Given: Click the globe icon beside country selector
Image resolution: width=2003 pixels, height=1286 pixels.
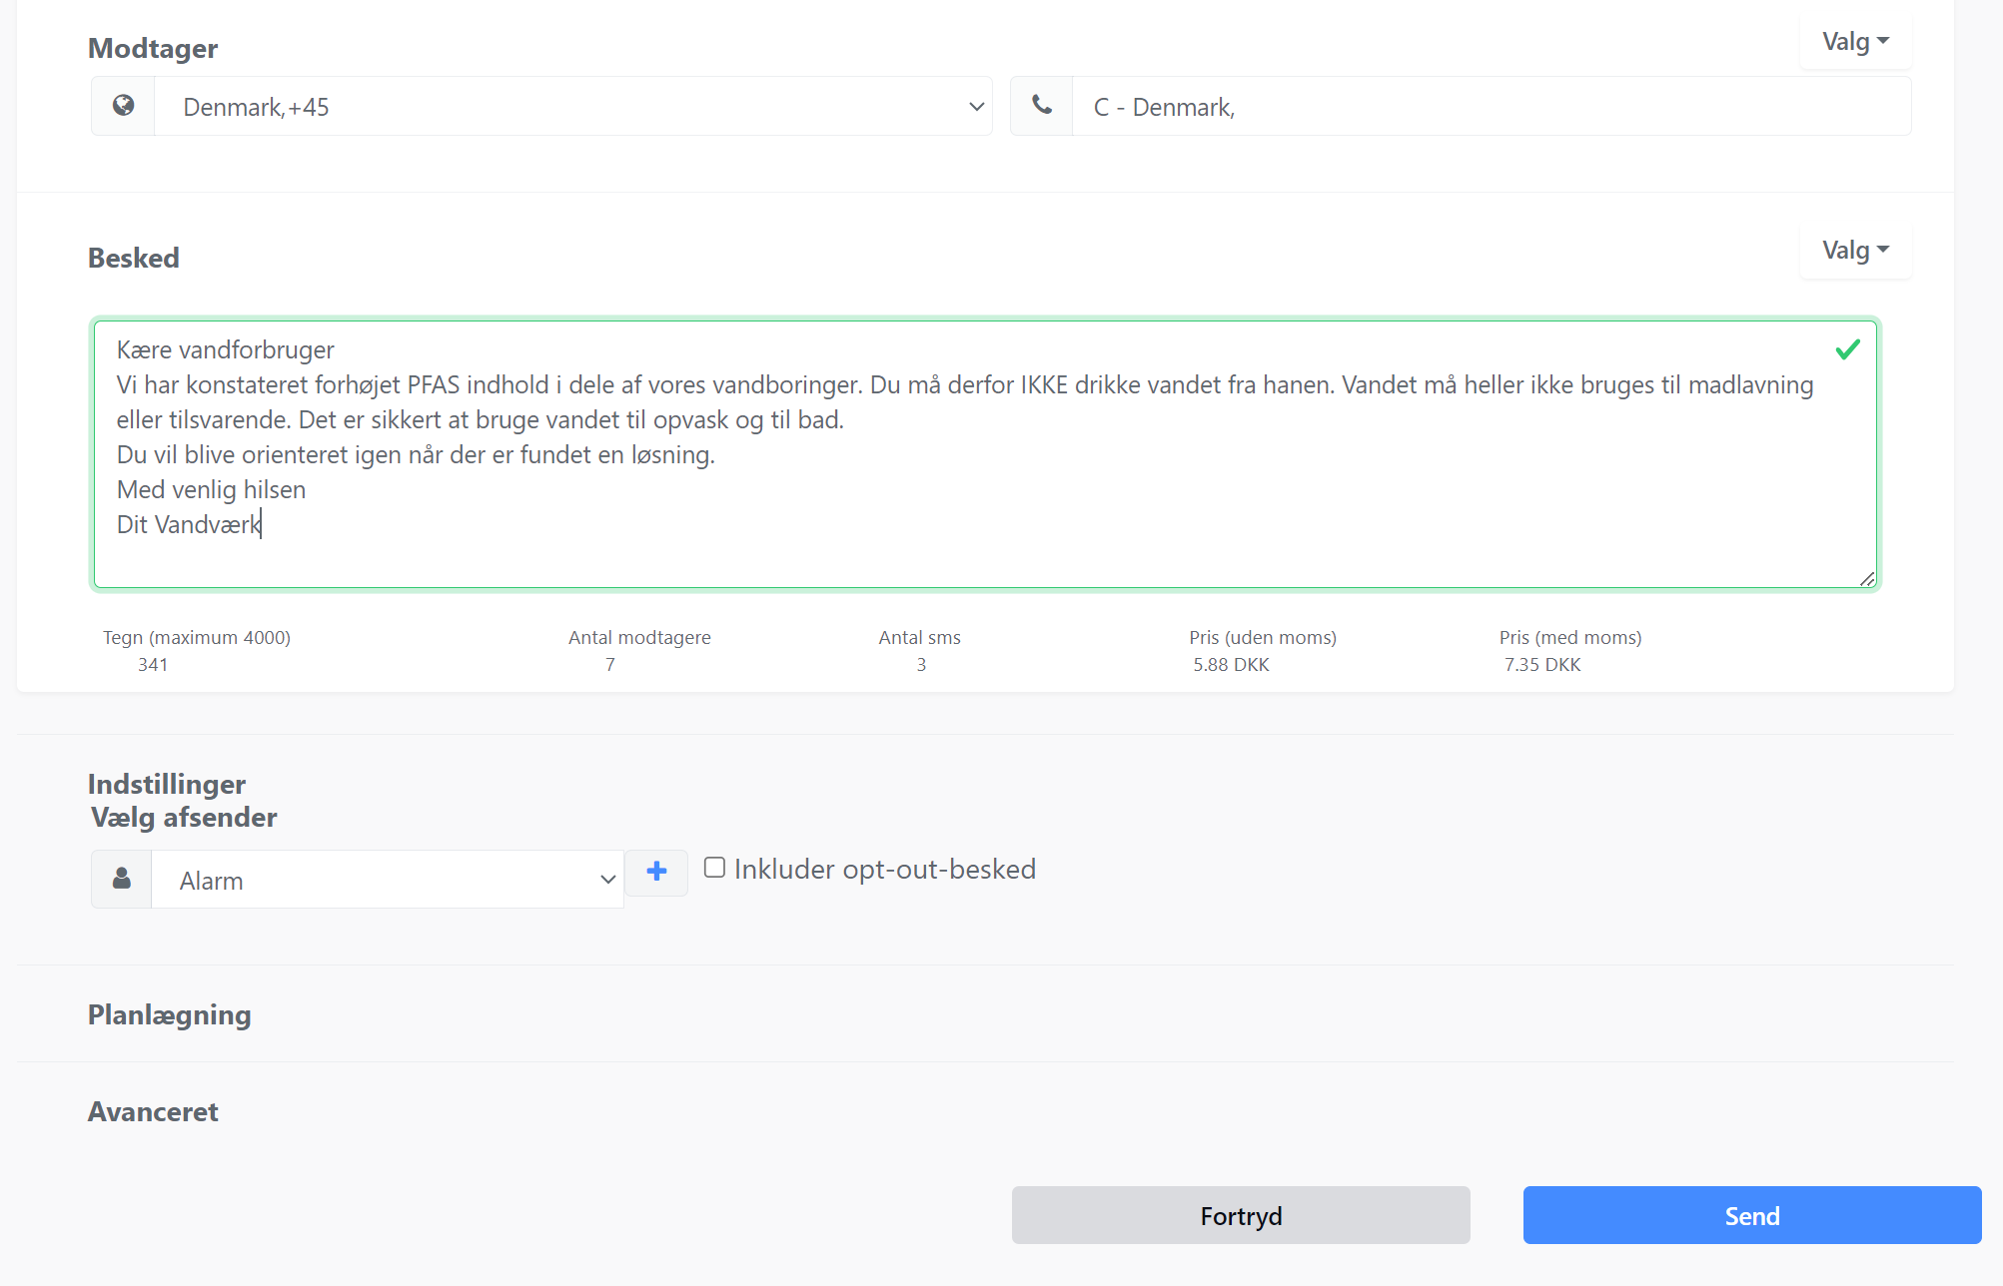Looking at the screenshot, I should click(x=123, y=106).
